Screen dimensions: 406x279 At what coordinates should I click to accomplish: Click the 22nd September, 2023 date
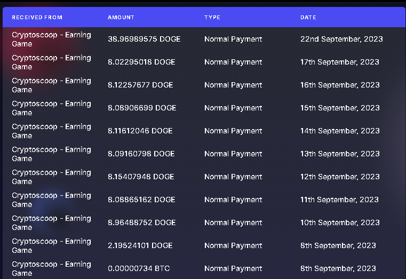(x=341, y=39)
